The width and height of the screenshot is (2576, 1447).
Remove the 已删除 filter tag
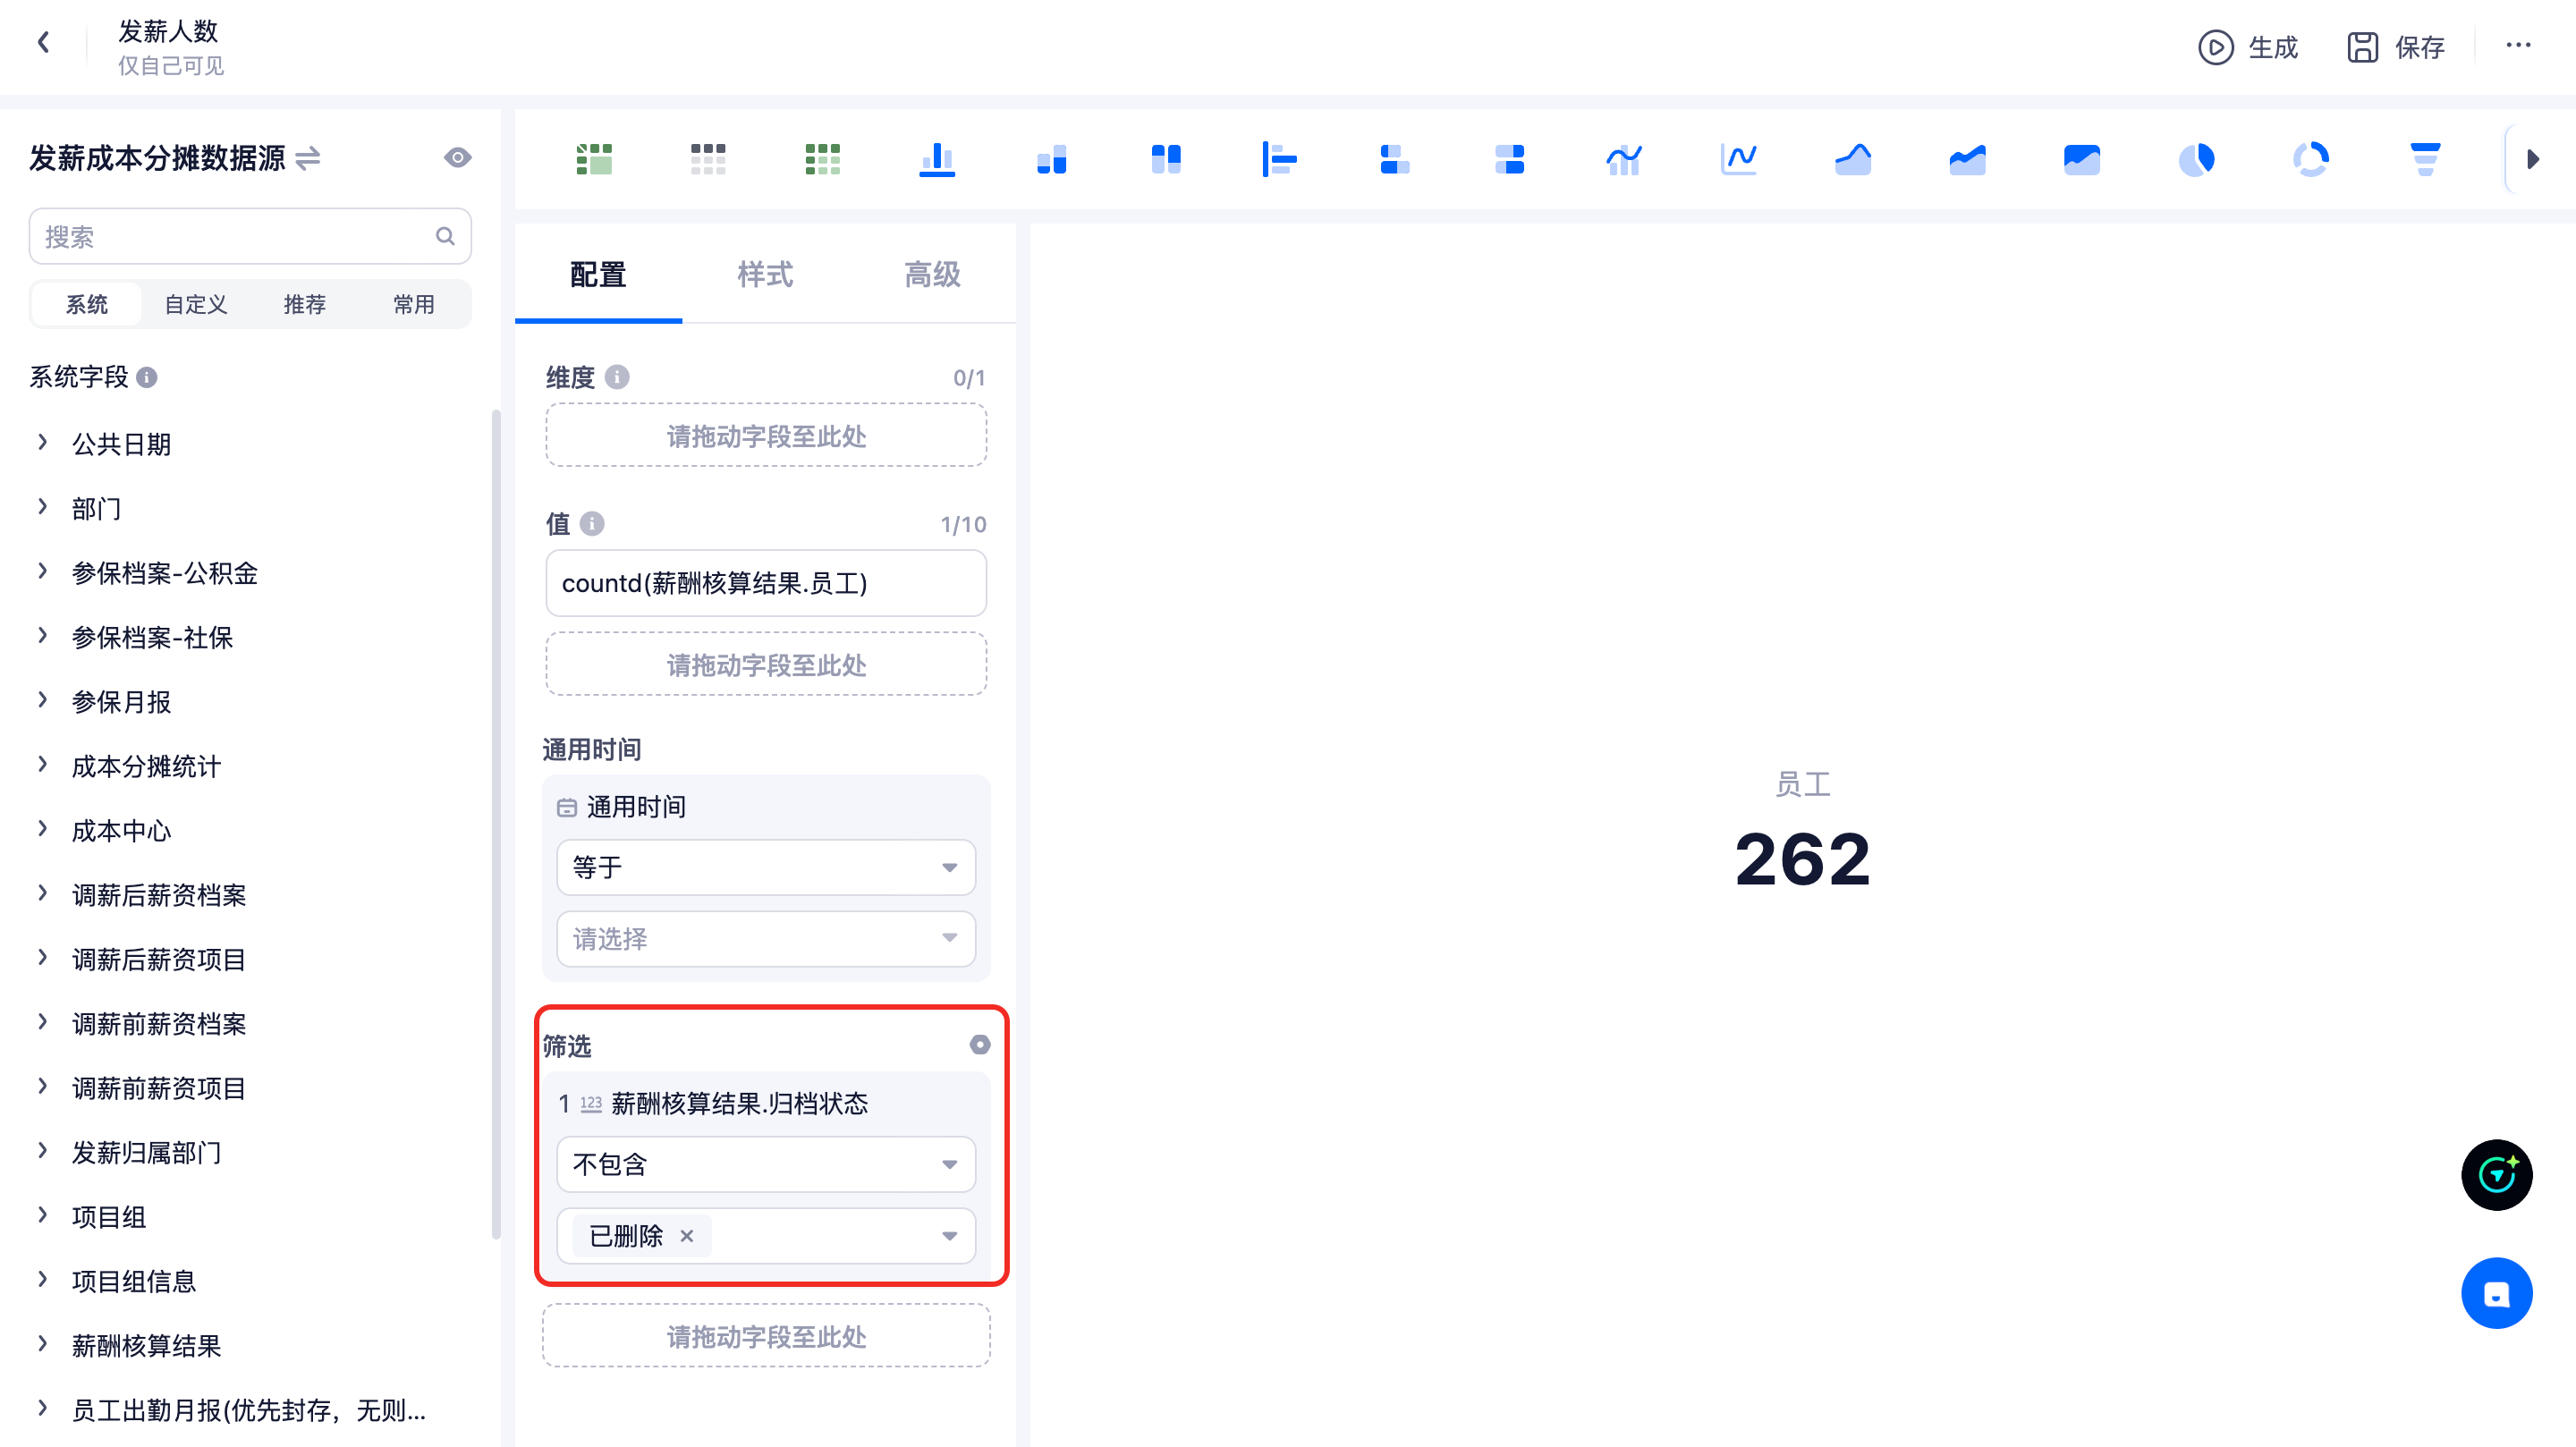(x=687, y=1236)
